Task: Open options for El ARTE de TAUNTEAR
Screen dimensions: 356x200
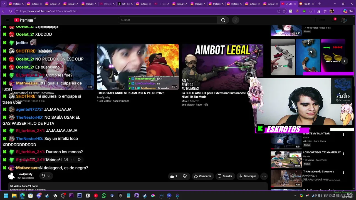Action: [343, 134]
